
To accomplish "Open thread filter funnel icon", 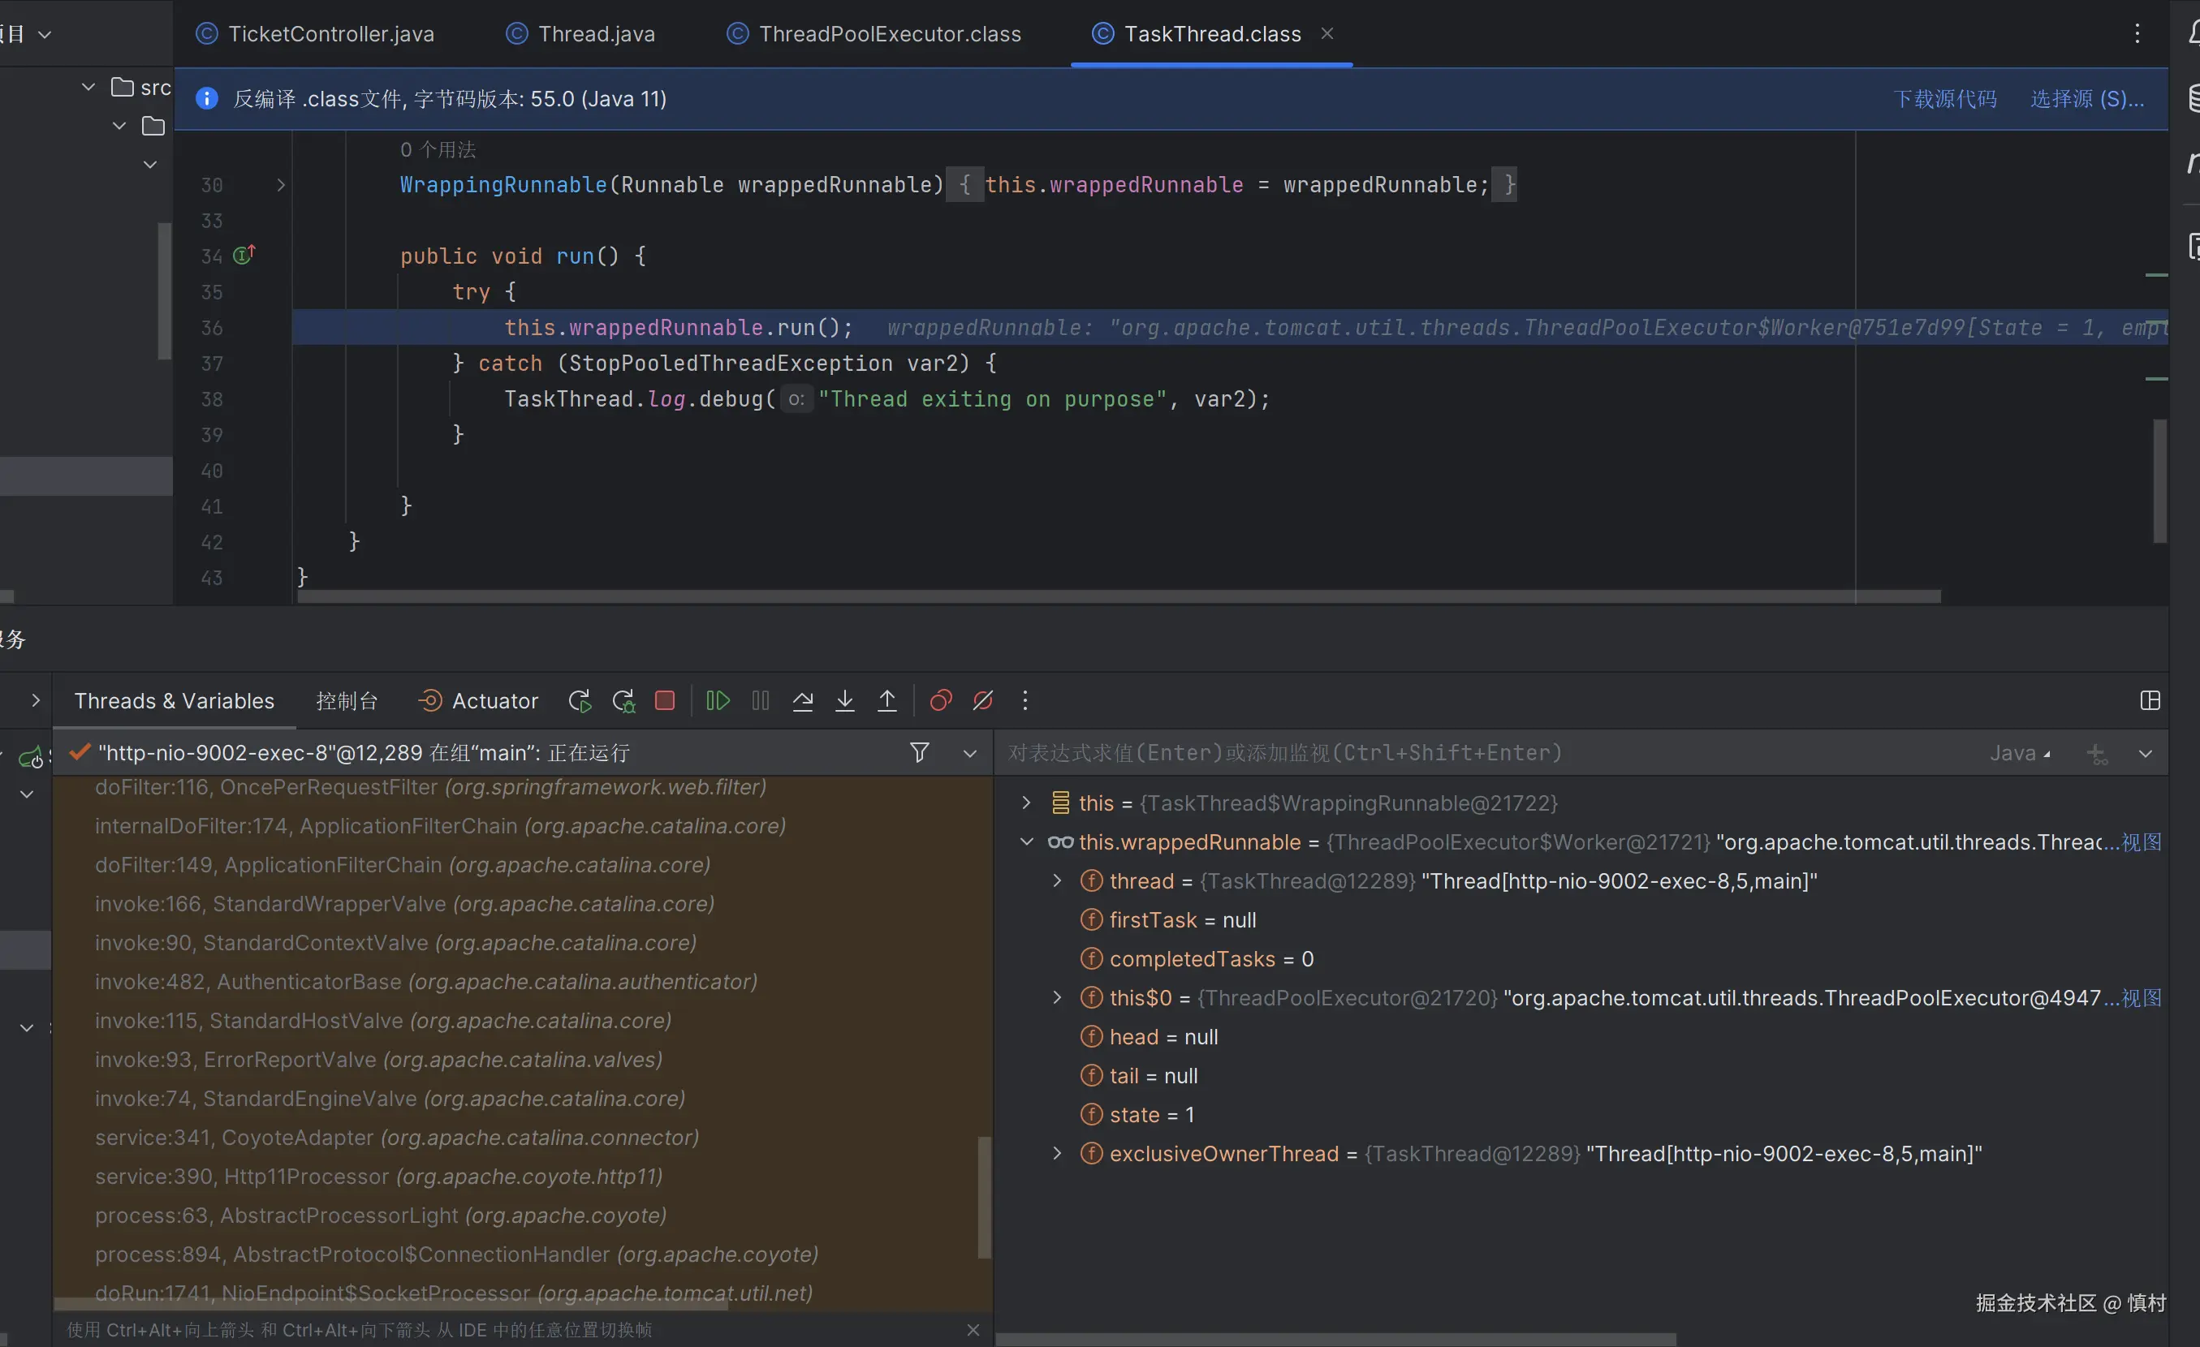I will (x=919, y=752).
